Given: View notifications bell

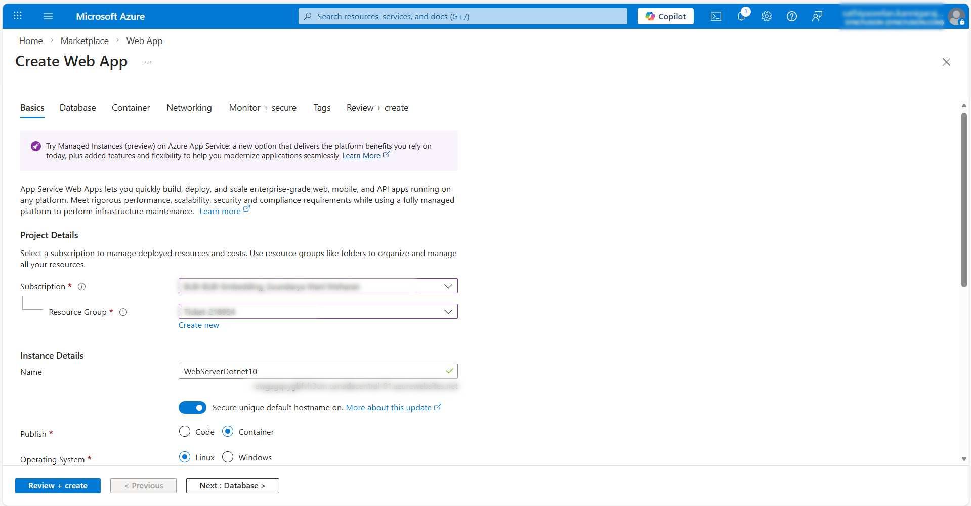Looking at the screenshot, I should pos(741,16).
